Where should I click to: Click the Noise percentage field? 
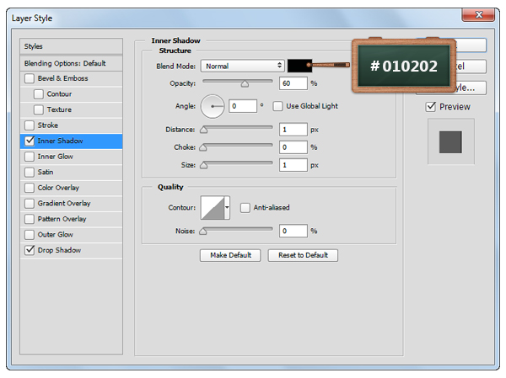(x=293, y=231)
